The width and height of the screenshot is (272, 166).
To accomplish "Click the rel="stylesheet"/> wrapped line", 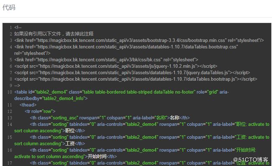I will tap(32, 53).
